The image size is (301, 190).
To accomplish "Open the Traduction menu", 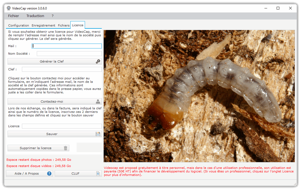I will click(x=35, y=16).
